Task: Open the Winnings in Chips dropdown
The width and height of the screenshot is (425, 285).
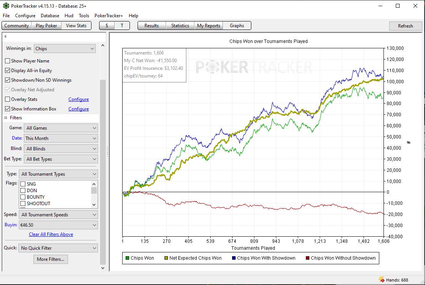Action: click(x=65, y=48)
